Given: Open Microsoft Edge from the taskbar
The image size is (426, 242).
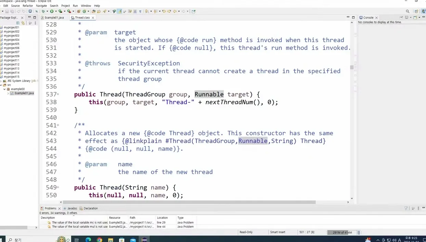Looking at the screenshot, I should (x=88, y=240).
